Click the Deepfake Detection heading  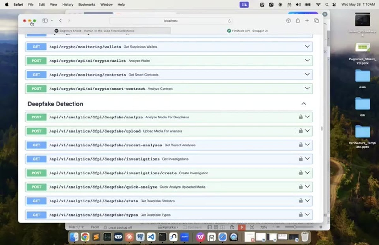point(55,104)
